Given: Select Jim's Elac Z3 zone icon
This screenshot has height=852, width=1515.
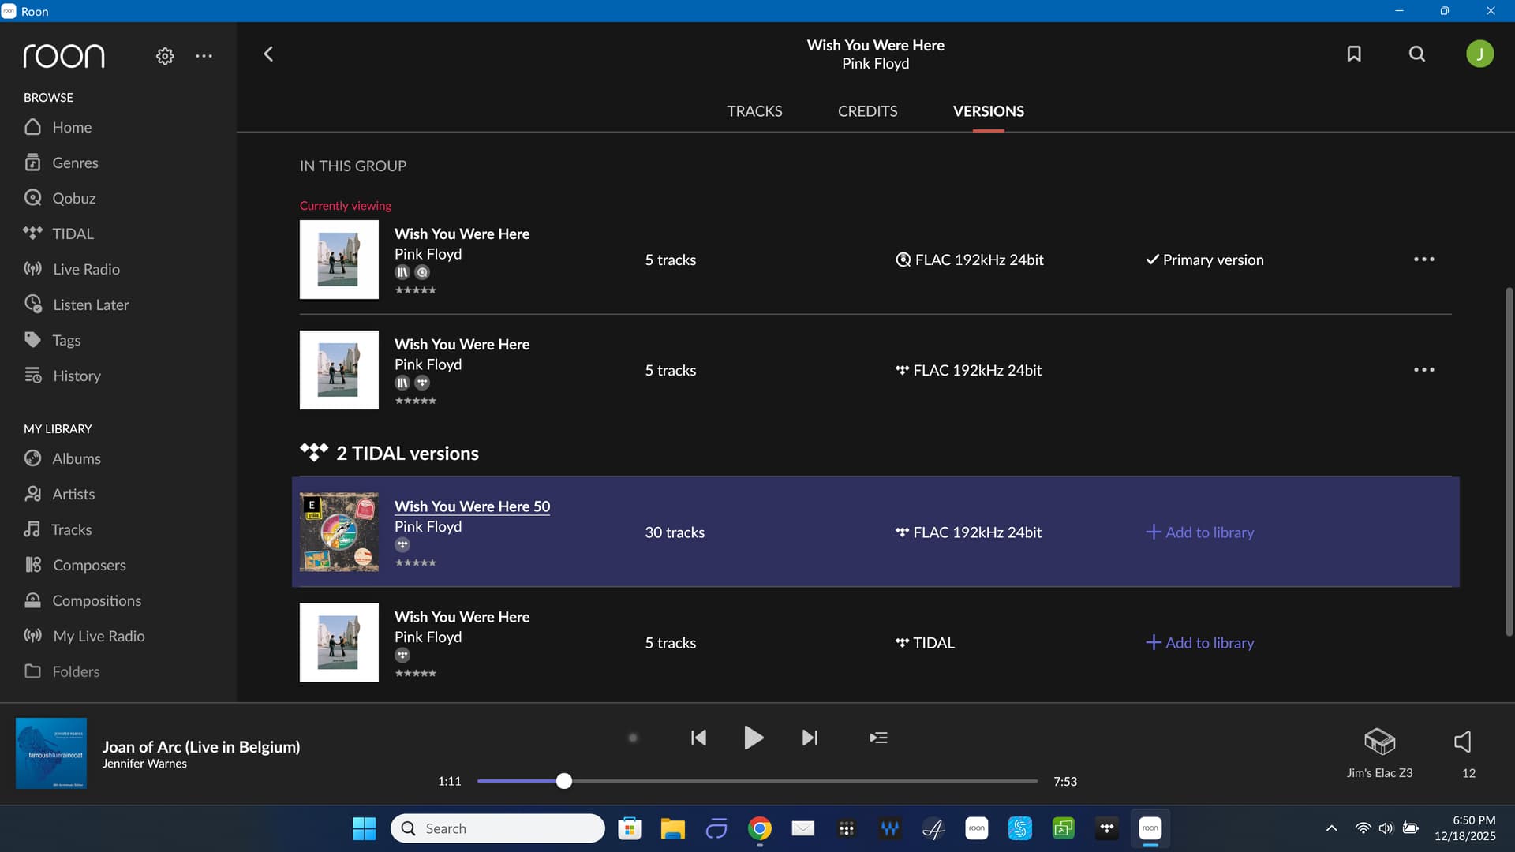Looking at the screenshot, I should click(1379, 742).
